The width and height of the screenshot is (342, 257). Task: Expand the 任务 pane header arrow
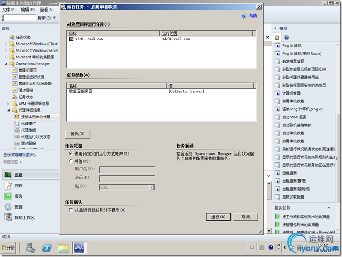(x=275, y=28)
